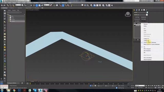The image size is (164, 92).
Task: Open viewport Orthographic label menu
Action: pyautogui.click(x=31, y=10)
